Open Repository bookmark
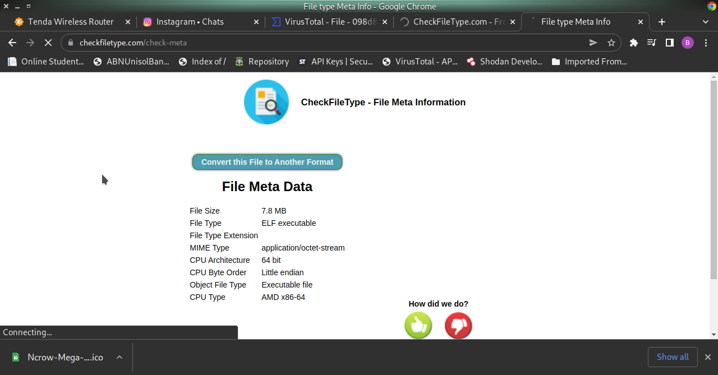This screenshot has height=375, width=718. point(262,62)
